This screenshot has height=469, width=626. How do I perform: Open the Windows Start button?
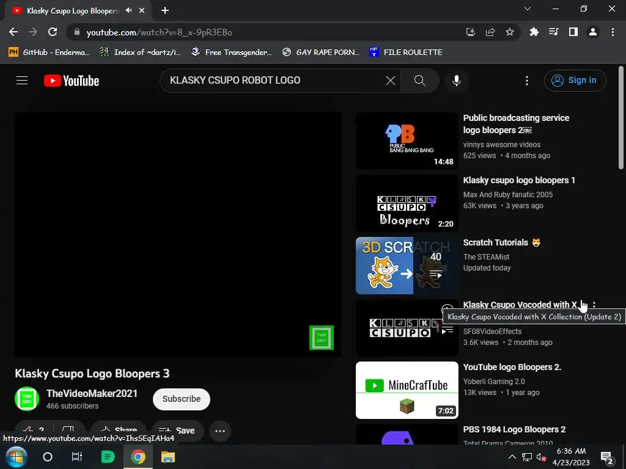[x=16, y=457]
